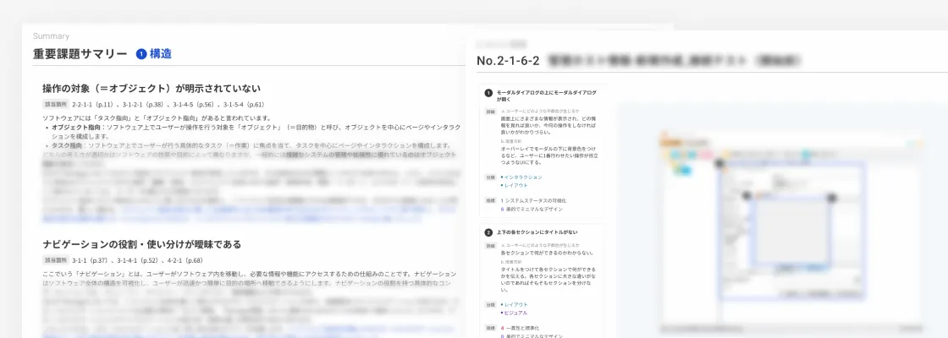Click heuristic 8 美的でミニマルなデザイン in the first card
Screen dimensions: 948x338
532,209
